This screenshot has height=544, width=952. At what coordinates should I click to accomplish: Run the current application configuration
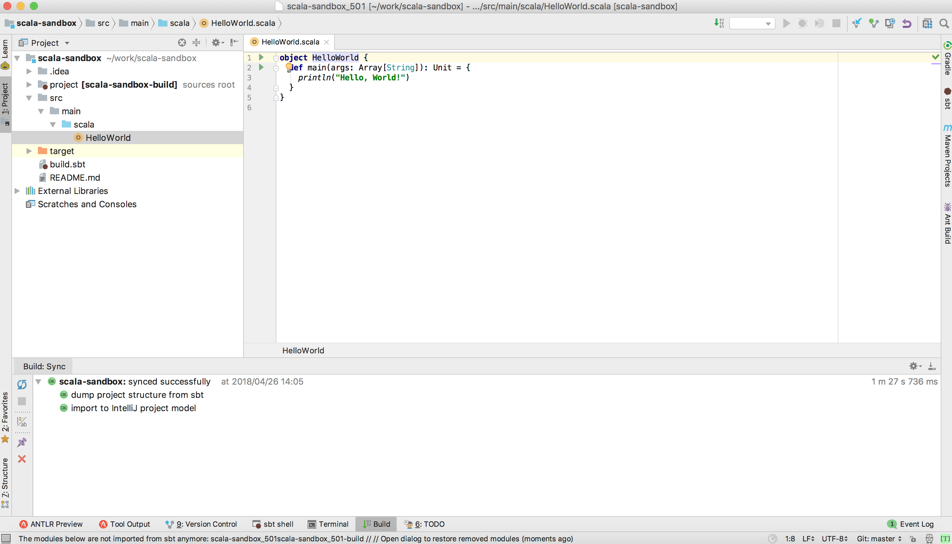(x=786, y=23)
